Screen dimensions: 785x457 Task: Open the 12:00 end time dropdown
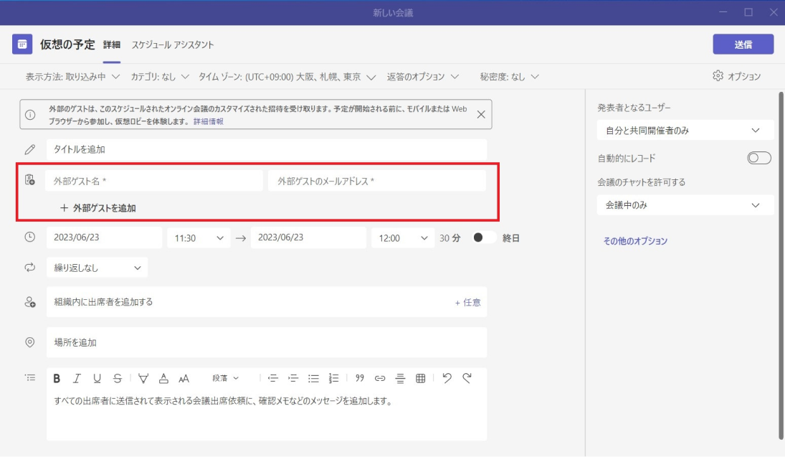(x=403, y=238)
